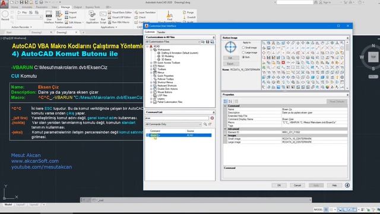The image size is (380, 214).
Task: Switch to the Transfer tab
Action: click(x=161, y=32)
